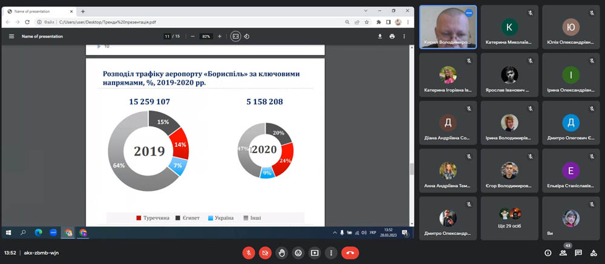Download the PDF file

pos(380,36)
